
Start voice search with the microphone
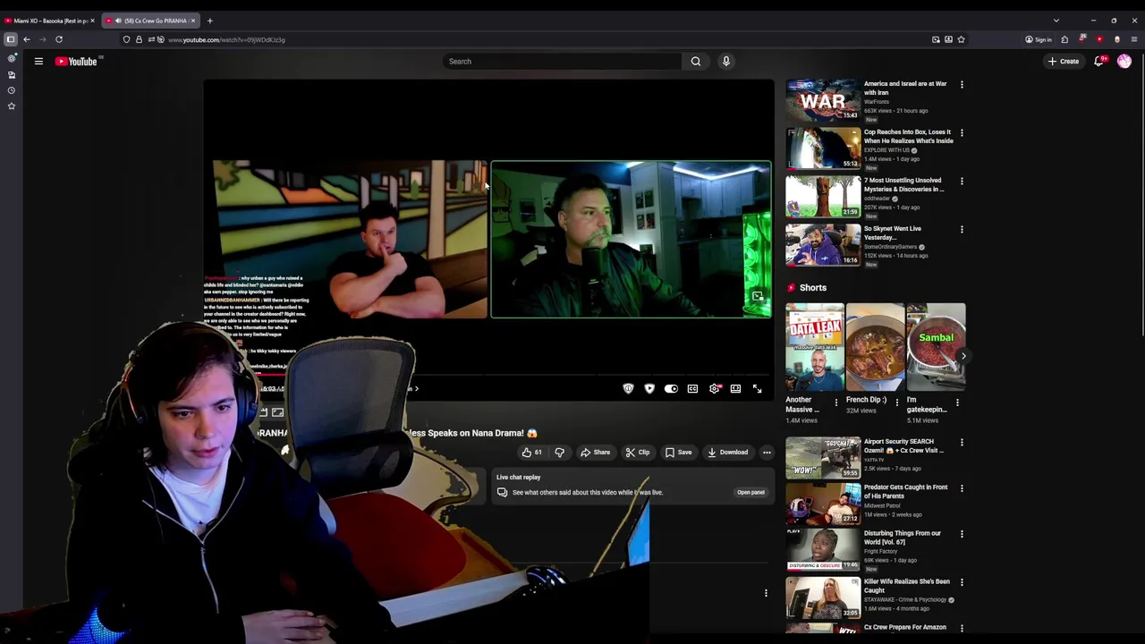725,61
